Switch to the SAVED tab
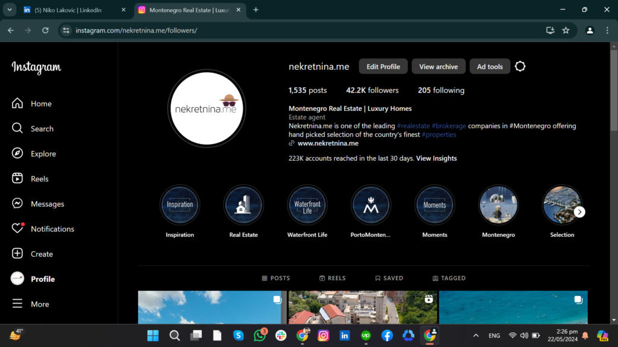Viewport: 618px width, 347px height. point(389,278)
